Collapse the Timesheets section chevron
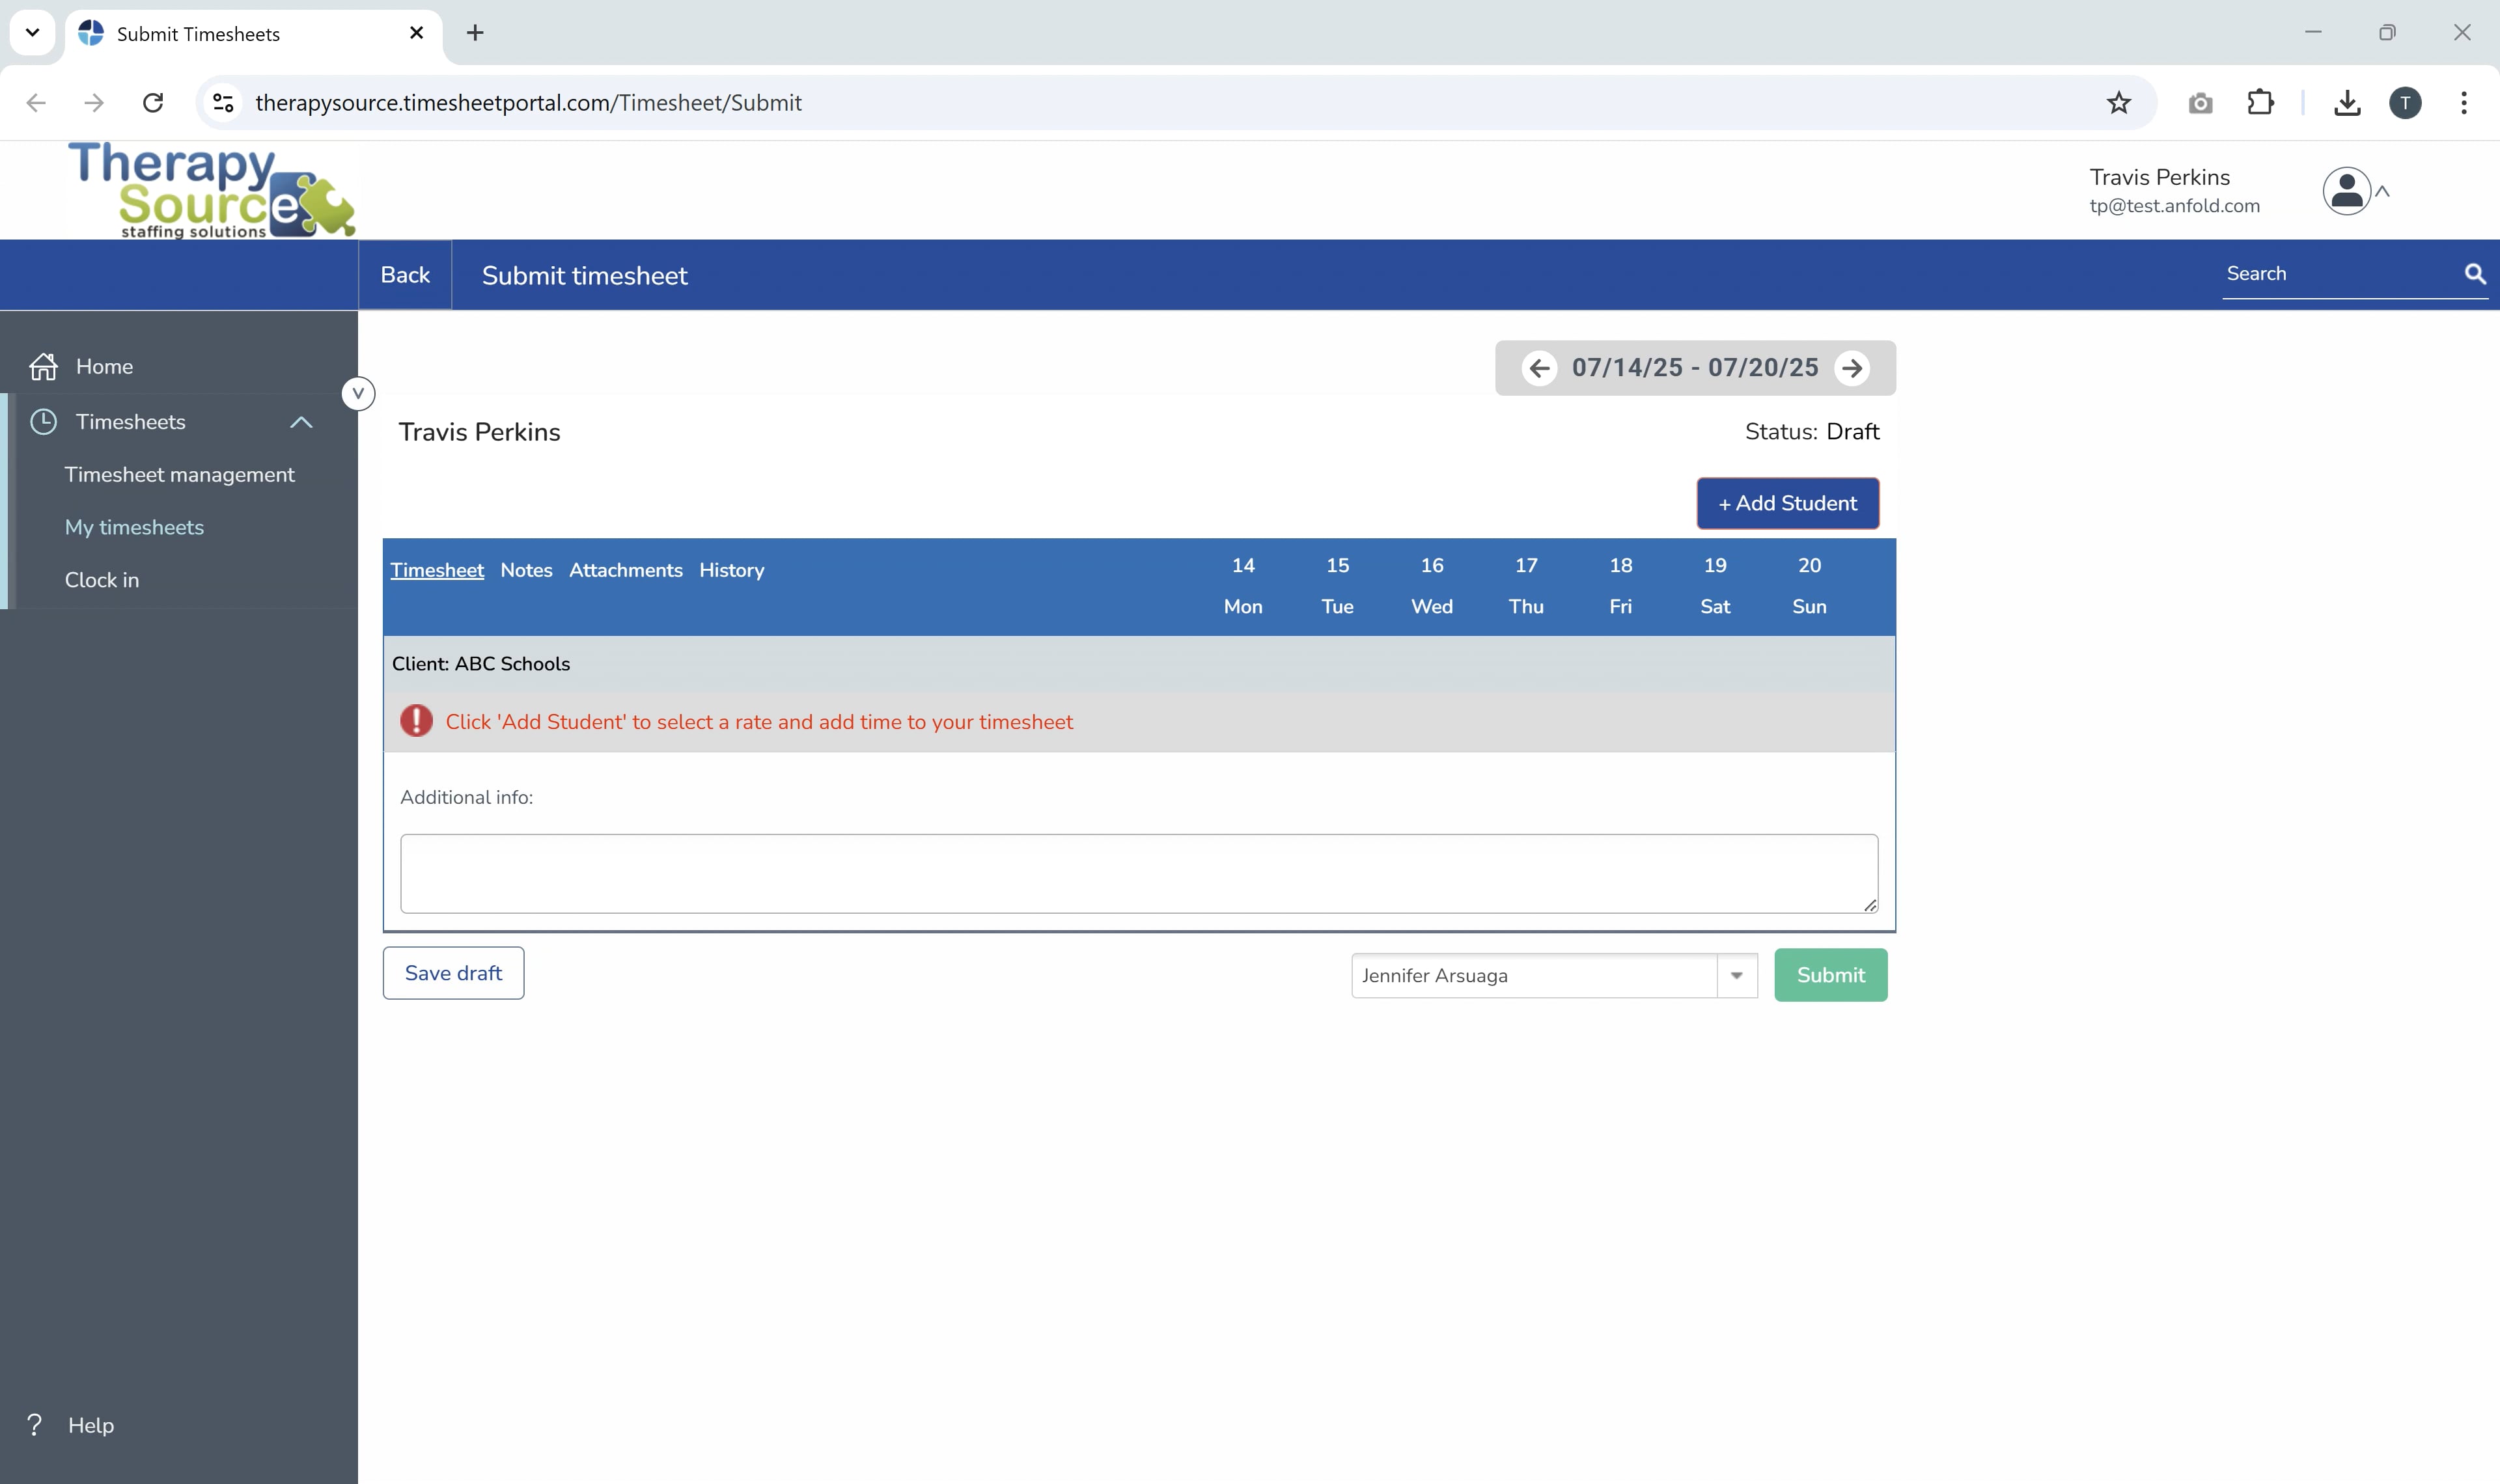 [x=301, y=421]
